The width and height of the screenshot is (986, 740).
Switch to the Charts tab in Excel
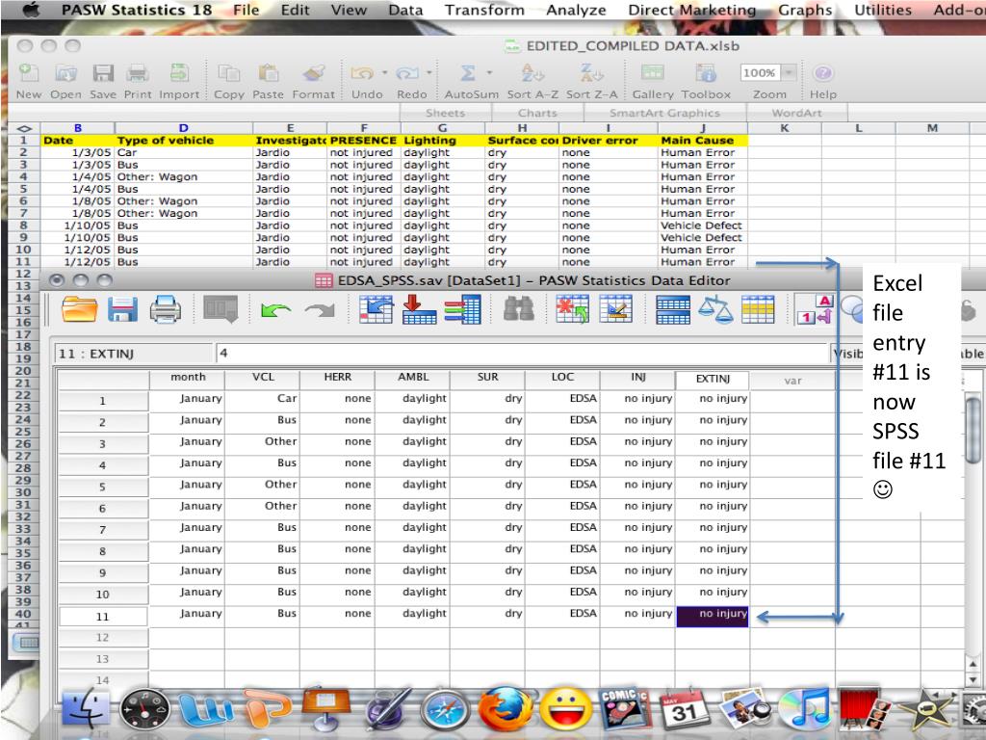[537, 114]
